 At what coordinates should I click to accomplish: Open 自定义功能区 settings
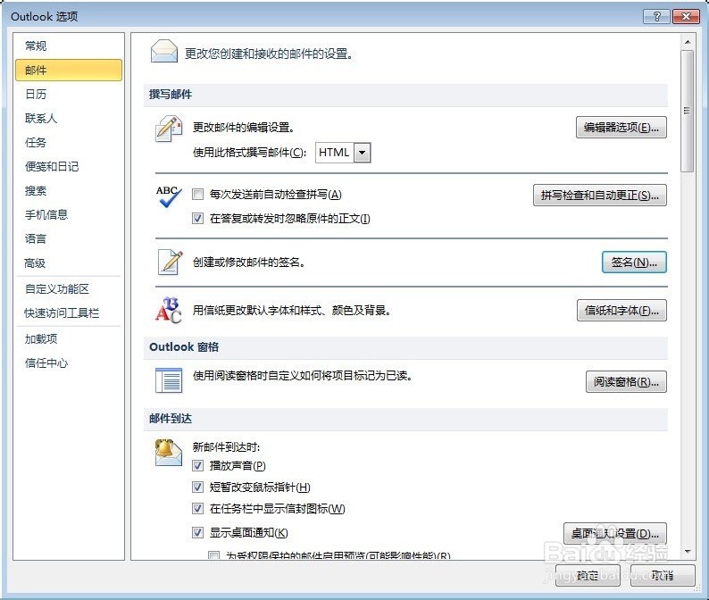tap(69, 289)
